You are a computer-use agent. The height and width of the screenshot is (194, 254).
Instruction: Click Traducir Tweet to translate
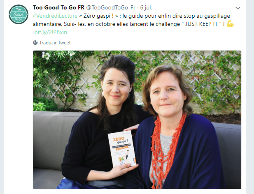pyautogui.click(x=55, y=43)
